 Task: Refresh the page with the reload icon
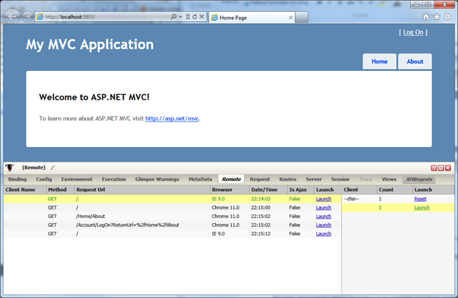[x=194, y=15]
